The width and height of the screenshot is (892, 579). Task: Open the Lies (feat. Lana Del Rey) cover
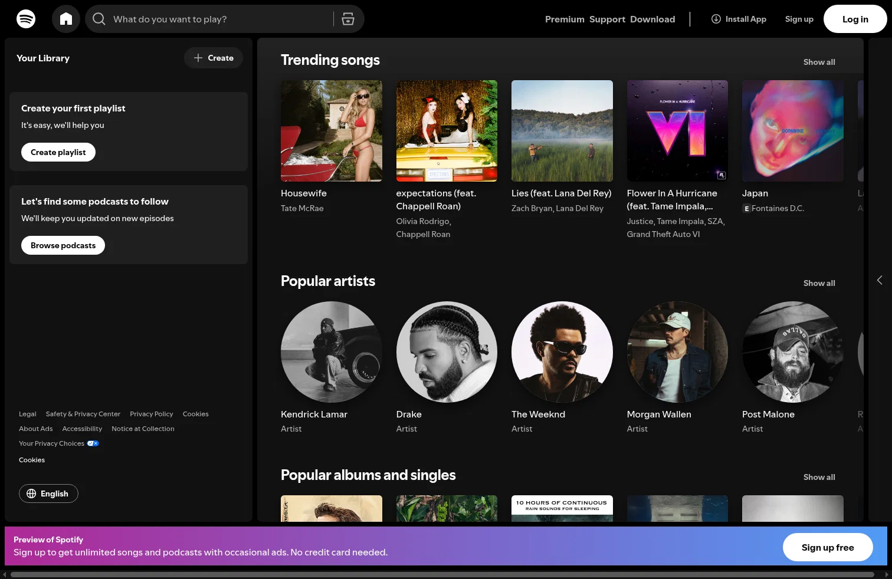click(x=562, y=131)
